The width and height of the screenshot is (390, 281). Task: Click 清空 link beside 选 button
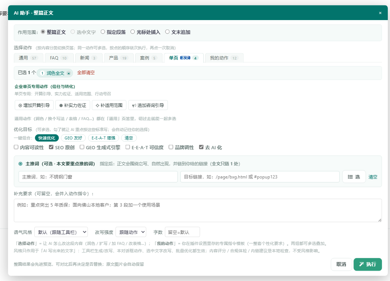(373, 177)
